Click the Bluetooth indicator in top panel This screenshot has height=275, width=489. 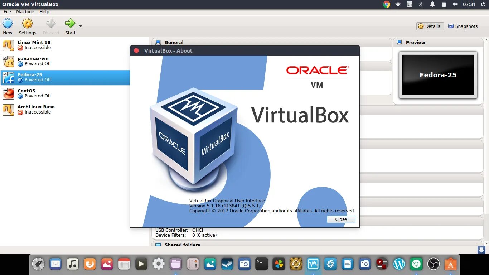(x=421, y=4)
